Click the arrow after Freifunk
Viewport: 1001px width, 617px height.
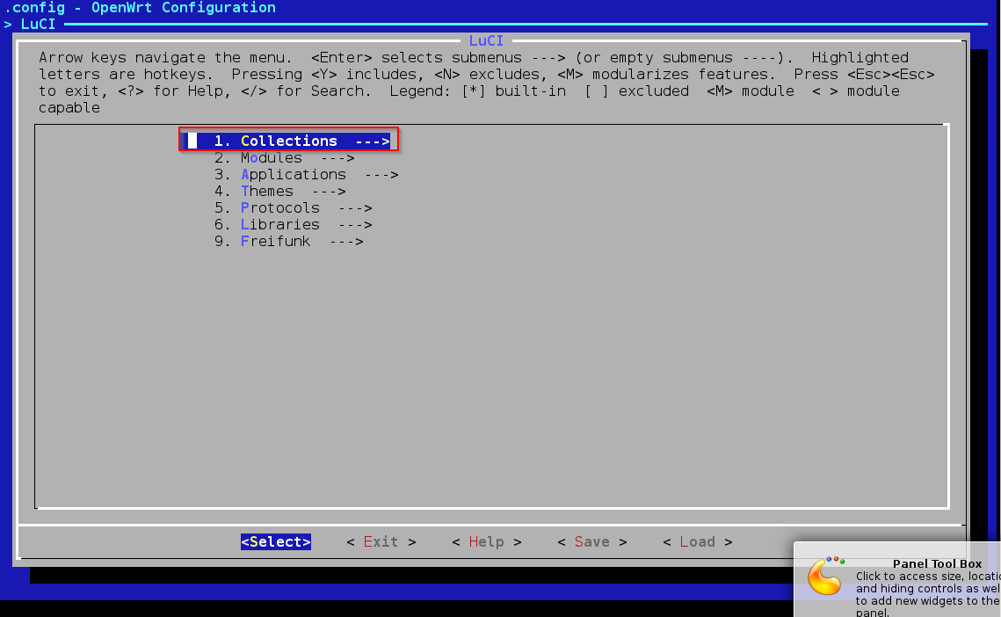pos(346,242)
